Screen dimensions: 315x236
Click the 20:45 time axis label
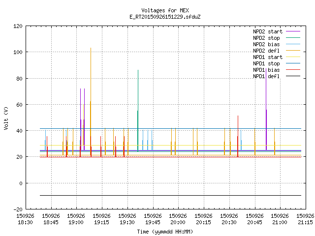point(254,222)
